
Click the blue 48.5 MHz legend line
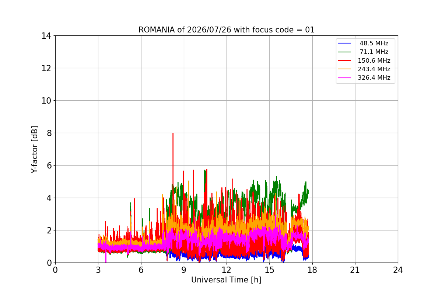345,44
